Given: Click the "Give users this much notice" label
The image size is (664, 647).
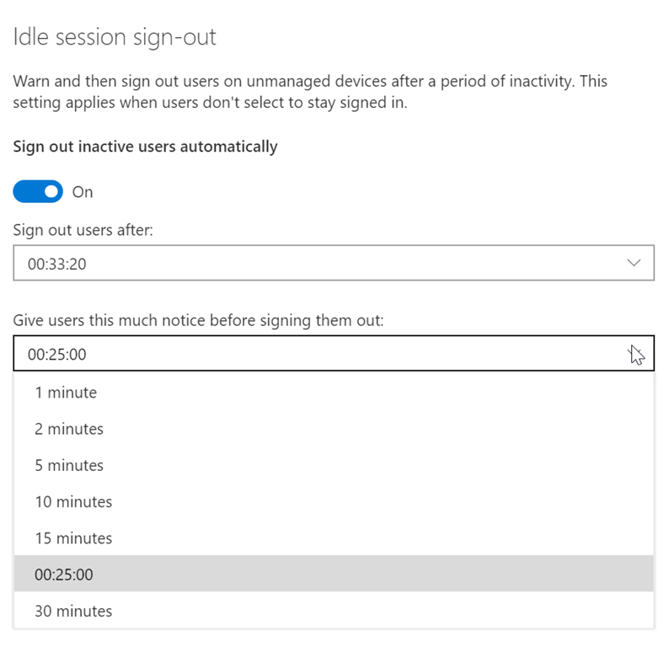Looking at the screenshot, I should tap(198, 321).
